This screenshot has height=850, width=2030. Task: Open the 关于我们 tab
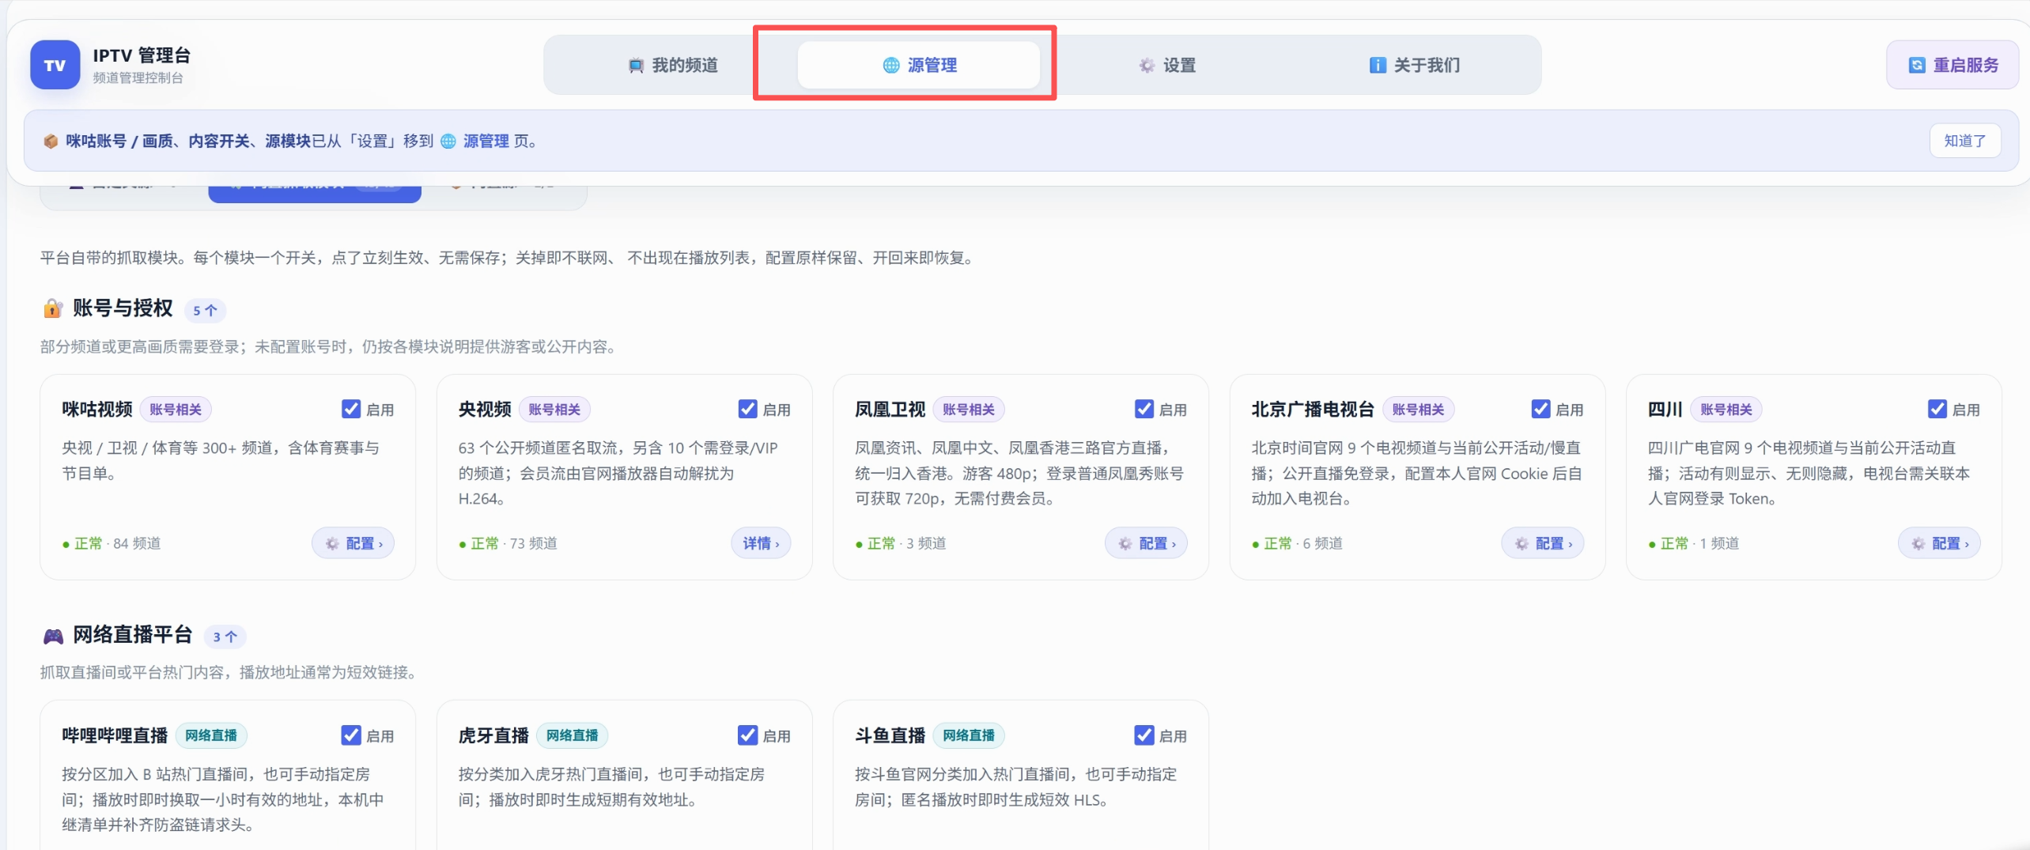[1414, 65]
